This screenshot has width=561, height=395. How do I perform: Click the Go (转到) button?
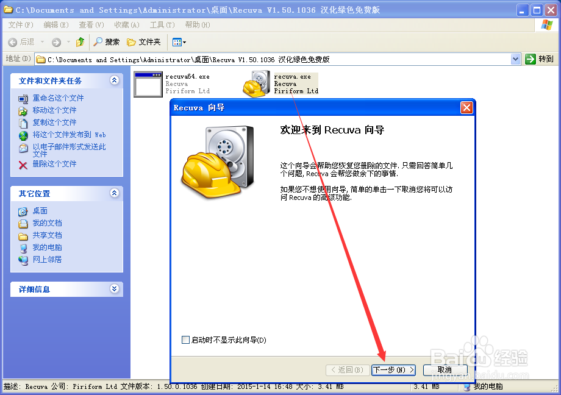tap(539, 59)
